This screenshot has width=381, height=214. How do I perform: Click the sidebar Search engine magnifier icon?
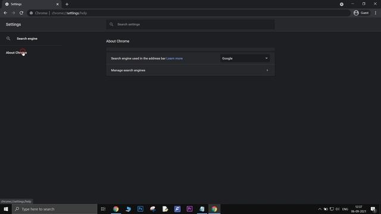pos(8,39)
